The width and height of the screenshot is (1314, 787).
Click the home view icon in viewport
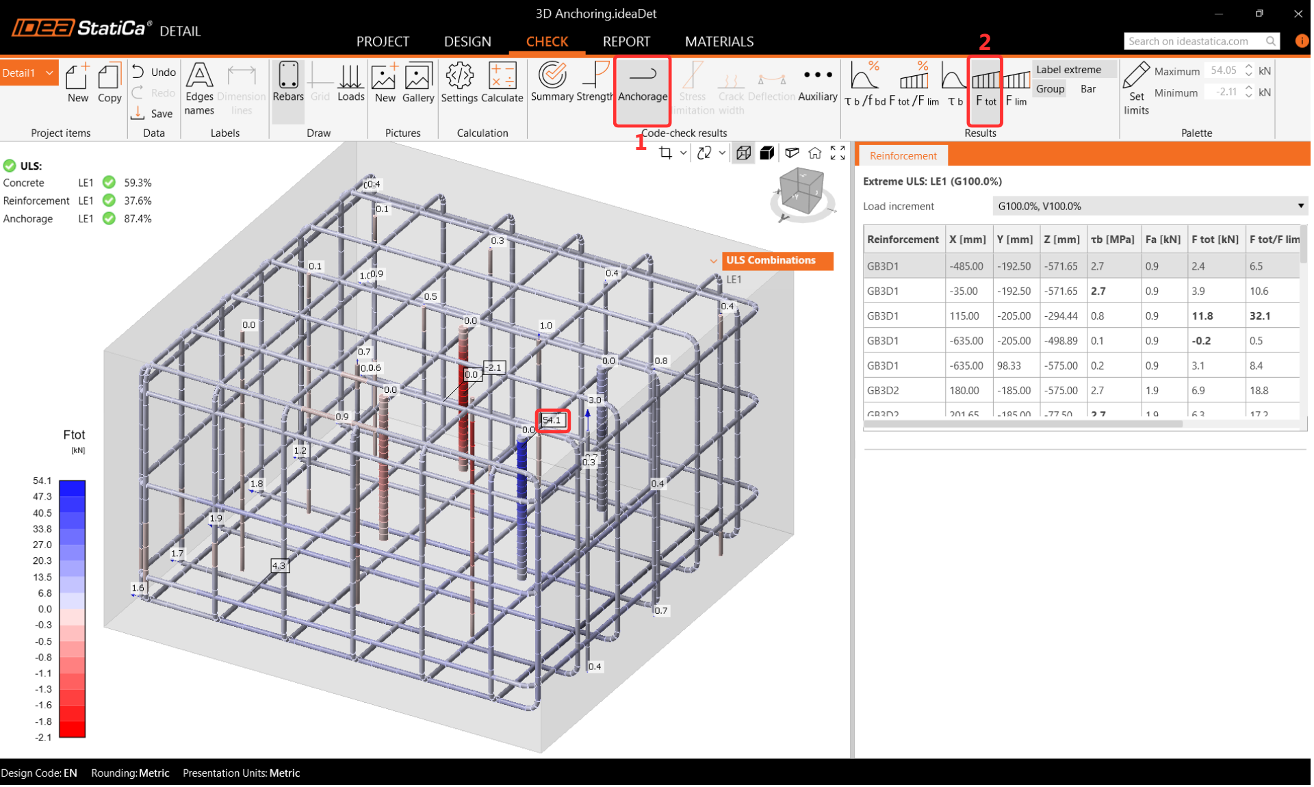point(814,153)
